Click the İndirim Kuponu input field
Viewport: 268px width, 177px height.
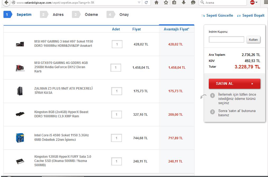click(227, 40)
